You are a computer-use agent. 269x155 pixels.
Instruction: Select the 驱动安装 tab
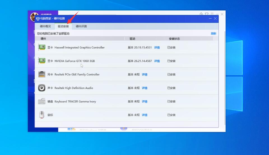click(x=63, y=26)
